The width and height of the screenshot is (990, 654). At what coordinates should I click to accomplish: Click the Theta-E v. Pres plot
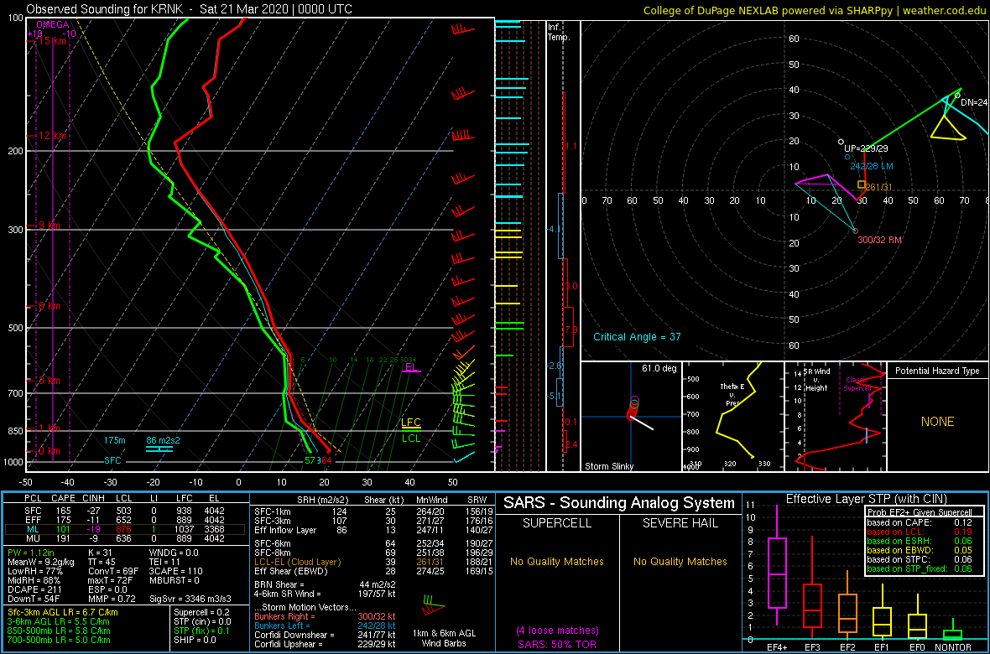(x=732, y=417)
